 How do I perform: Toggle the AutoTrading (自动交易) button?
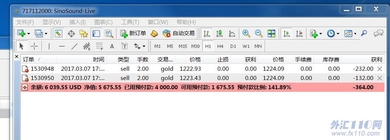coord(178,33)
